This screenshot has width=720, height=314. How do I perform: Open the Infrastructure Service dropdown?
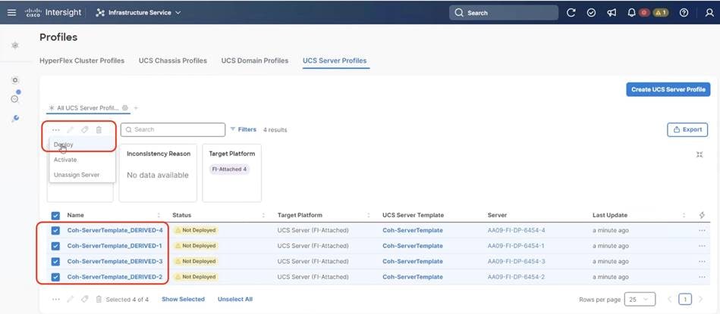pyautogui.click(x=140, y=13)
